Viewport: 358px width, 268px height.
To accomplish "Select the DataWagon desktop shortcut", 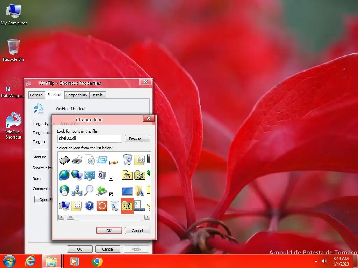I will (13, 87).
